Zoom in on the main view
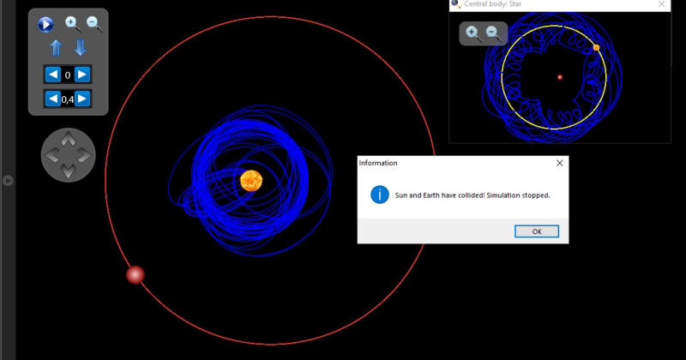Screen dimensions: 686x360 73,24
